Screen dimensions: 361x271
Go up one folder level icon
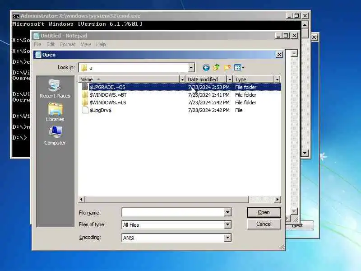pyautogui.click(x=217, y=67)
